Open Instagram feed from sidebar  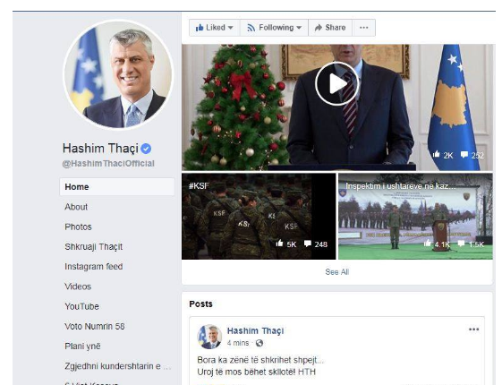(94, 267)
